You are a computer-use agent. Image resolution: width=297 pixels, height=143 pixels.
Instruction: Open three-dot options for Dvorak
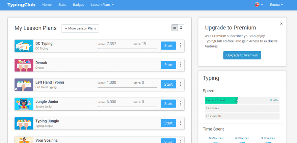[x=181, y=65]
